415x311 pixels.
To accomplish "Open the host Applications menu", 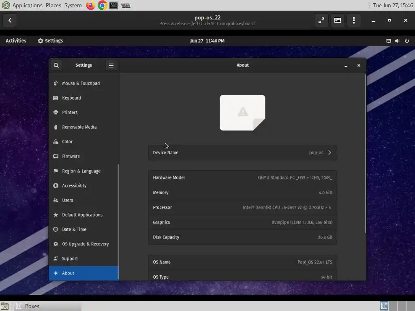I will [27, 5].
